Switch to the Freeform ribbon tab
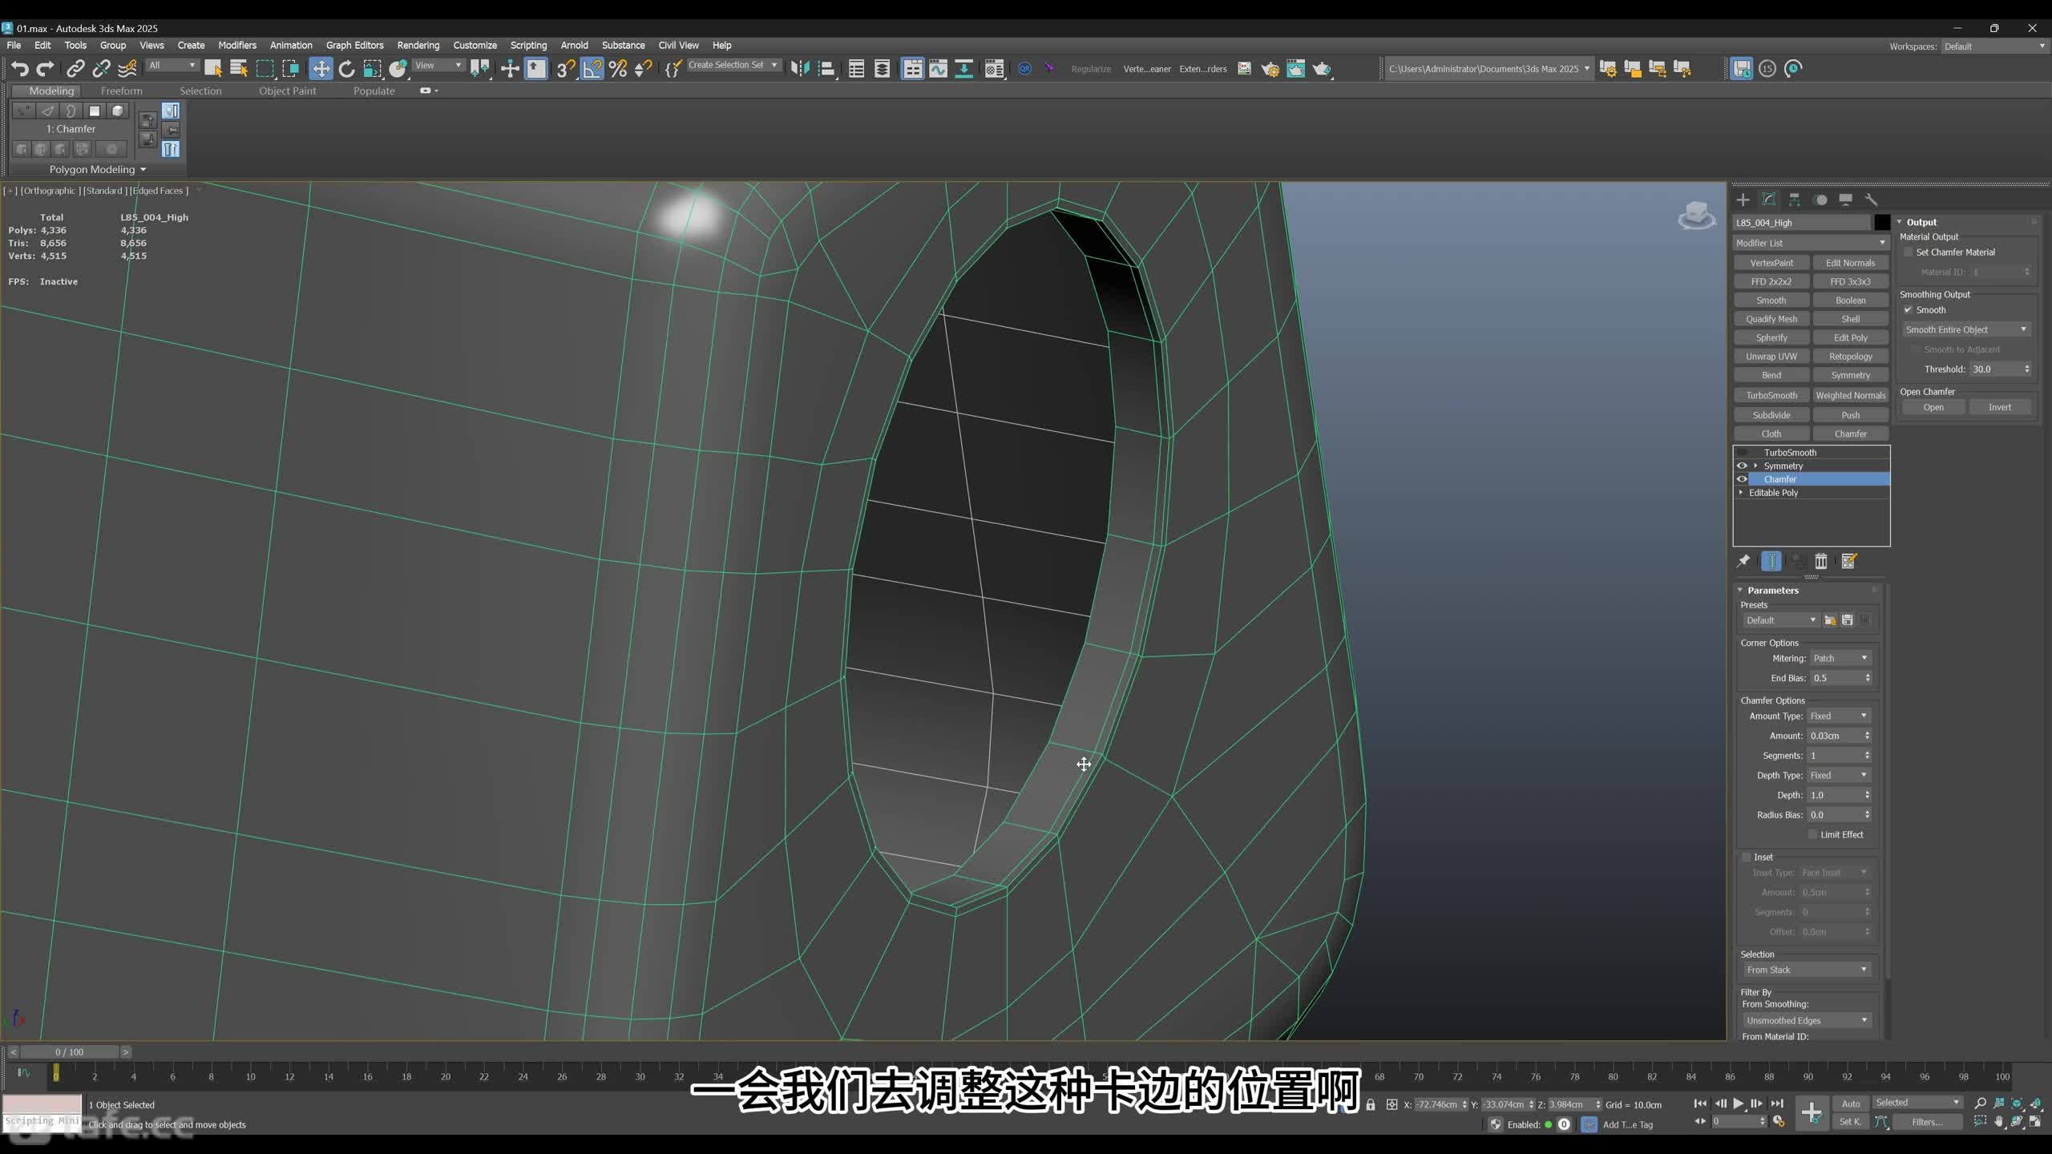2052x1154 pixels. tap(121, 91)
